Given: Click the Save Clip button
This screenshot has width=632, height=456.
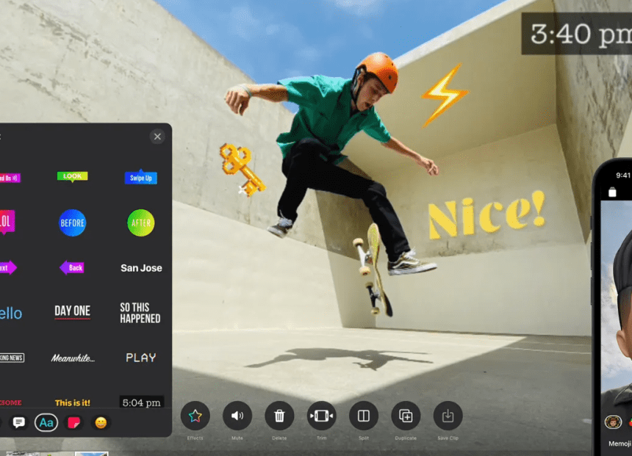Looking at the screenshot, I should 448,416.
